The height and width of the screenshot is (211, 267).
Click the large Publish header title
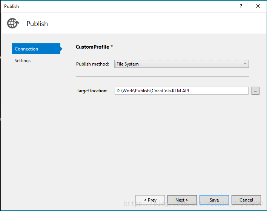coord(37,24)
